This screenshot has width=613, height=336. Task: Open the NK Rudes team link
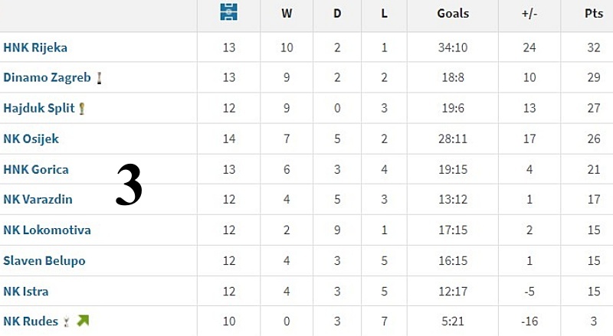(x=31, y=321)
